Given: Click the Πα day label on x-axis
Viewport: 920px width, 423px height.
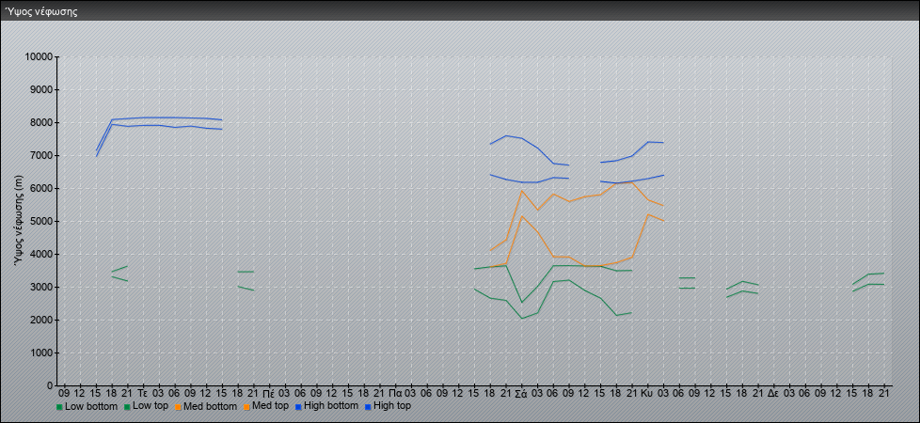Looking at the screenshot, I should [x=395, y=393].
